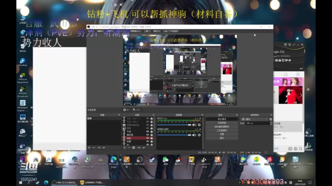Toggle visibility of the 标题 source
Viewport: 332px width, 186px height.
(148, 141)
